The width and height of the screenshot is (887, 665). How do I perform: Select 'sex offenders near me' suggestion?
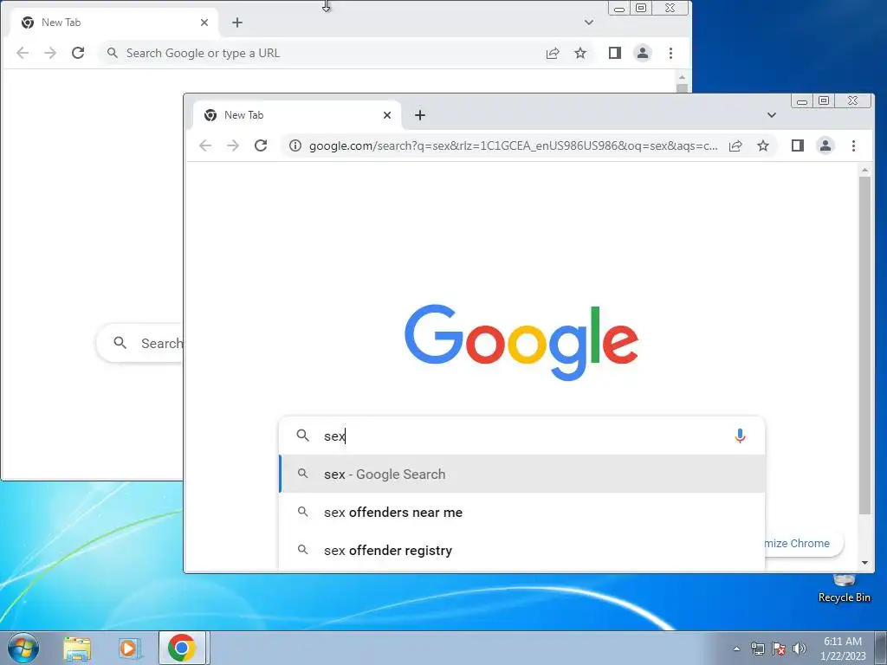tap(521, 513)
